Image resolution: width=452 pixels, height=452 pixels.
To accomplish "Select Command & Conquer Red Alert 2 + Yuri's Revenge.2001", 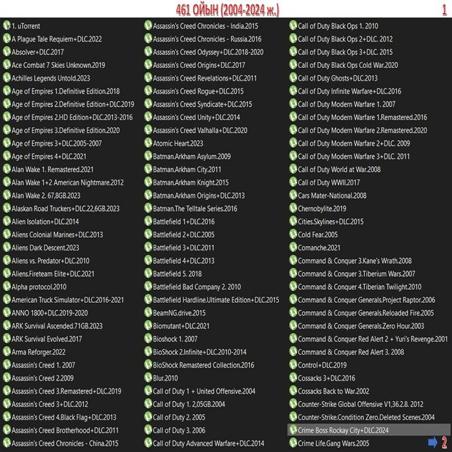I will 373,339.
